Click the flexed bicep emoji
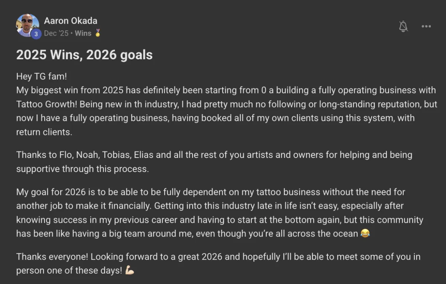 click(x=130, y=271)
